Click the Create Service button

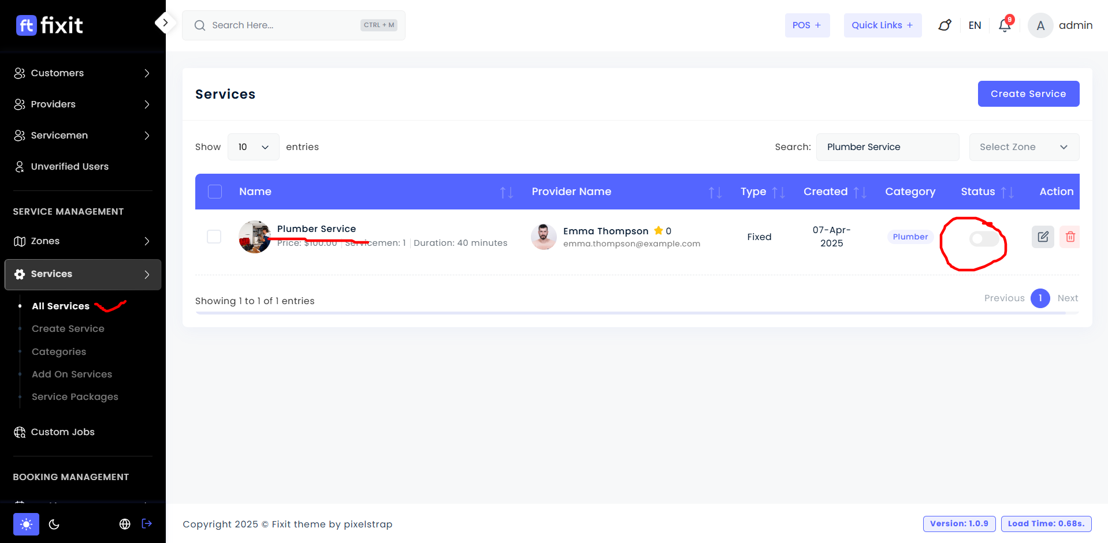coord(1028,94)
